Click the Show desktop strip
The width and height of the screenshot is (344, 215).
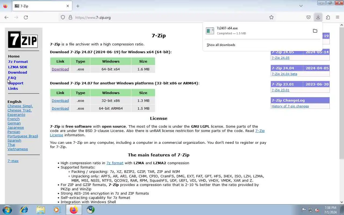(342, 210)
